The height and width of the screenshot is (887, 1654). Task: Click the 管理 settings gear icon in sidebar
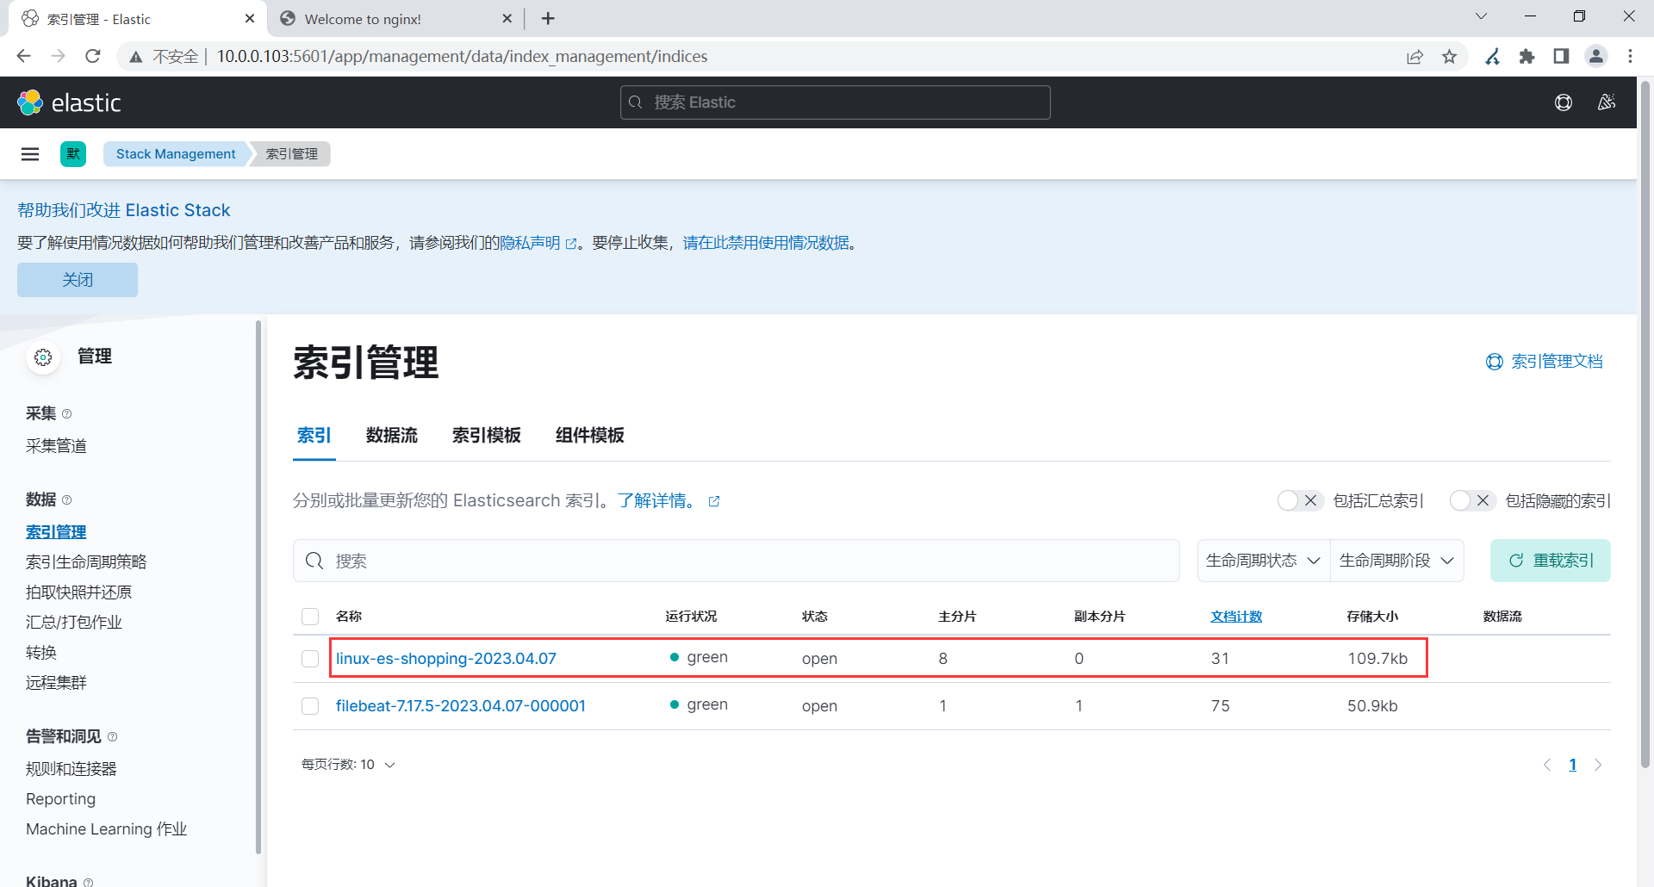click(43, 357)
